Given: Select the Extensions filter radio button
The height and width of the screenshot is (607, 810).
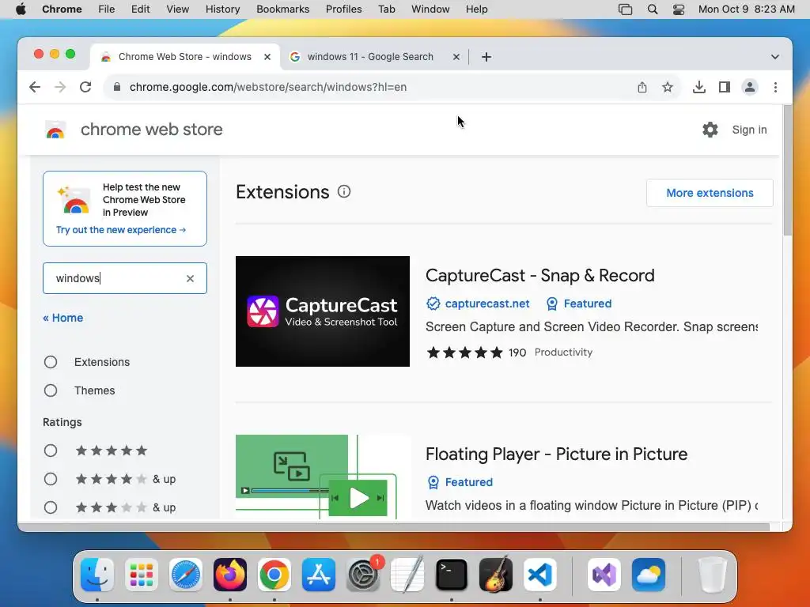Looking at the screenshot, I should tap(51, 362).
